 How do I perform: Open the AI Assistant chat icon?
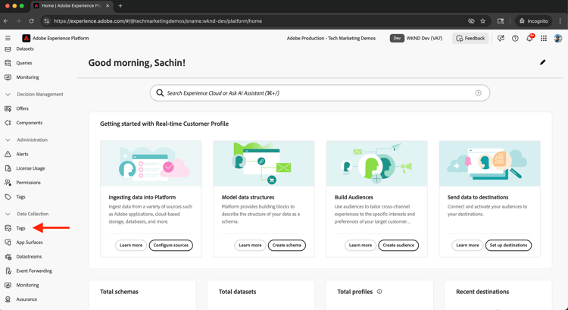pos(501,38)
